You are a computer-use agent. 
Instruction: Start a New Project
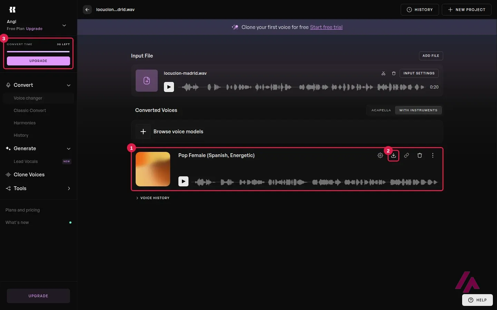coord(467,10)
